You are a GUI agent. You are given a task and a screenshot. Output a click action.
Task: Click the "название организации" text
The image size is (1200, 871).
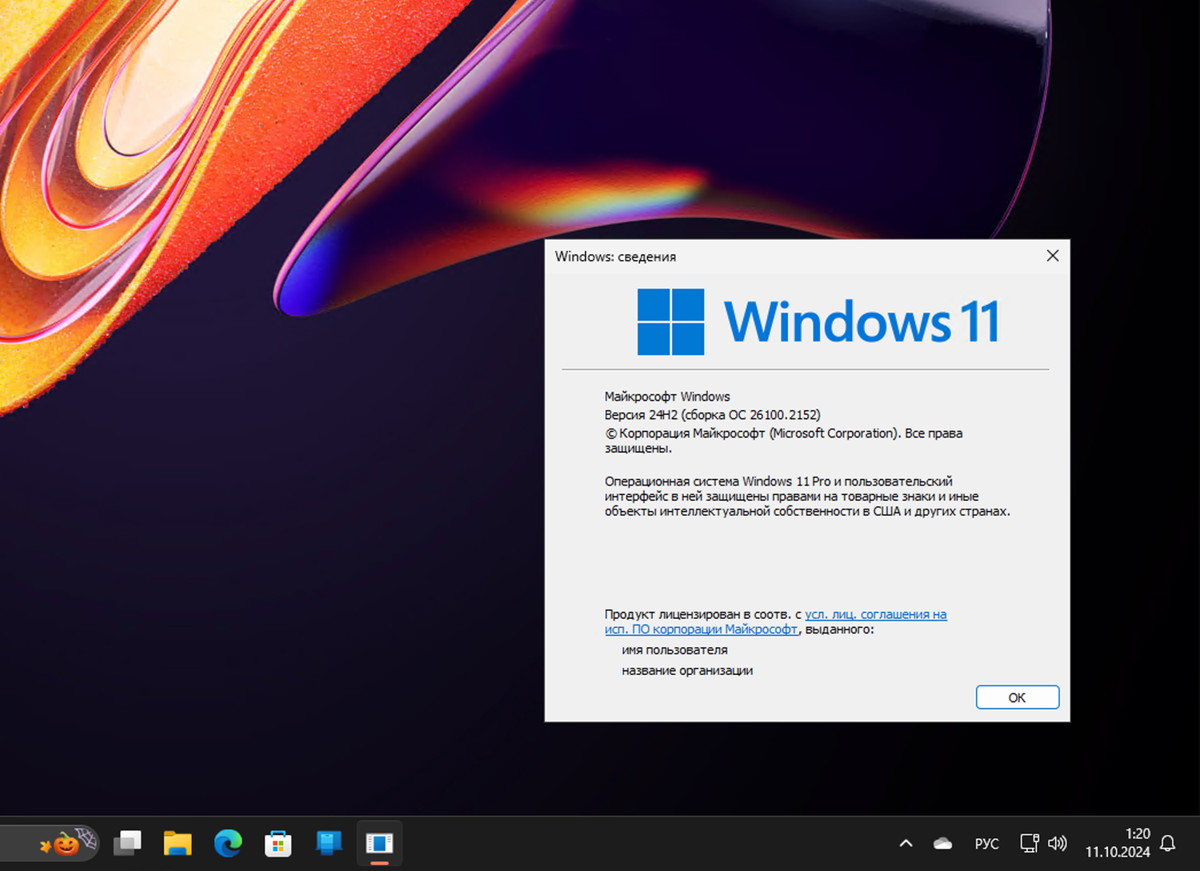687,671
